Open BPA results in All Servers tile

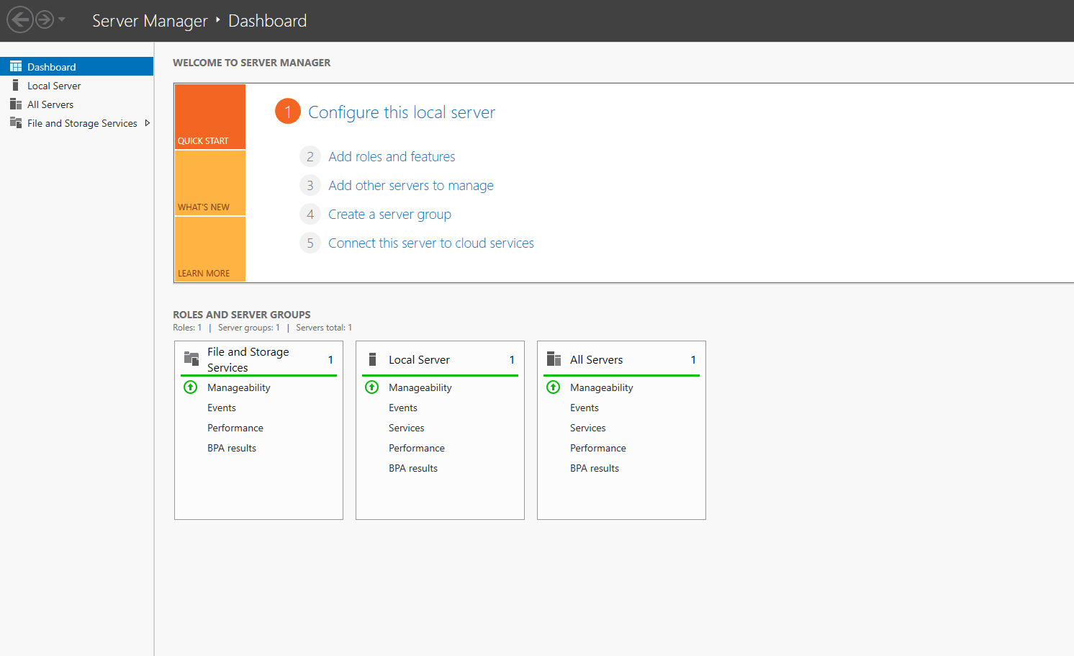pyautogui.click(x=595, y=468)
